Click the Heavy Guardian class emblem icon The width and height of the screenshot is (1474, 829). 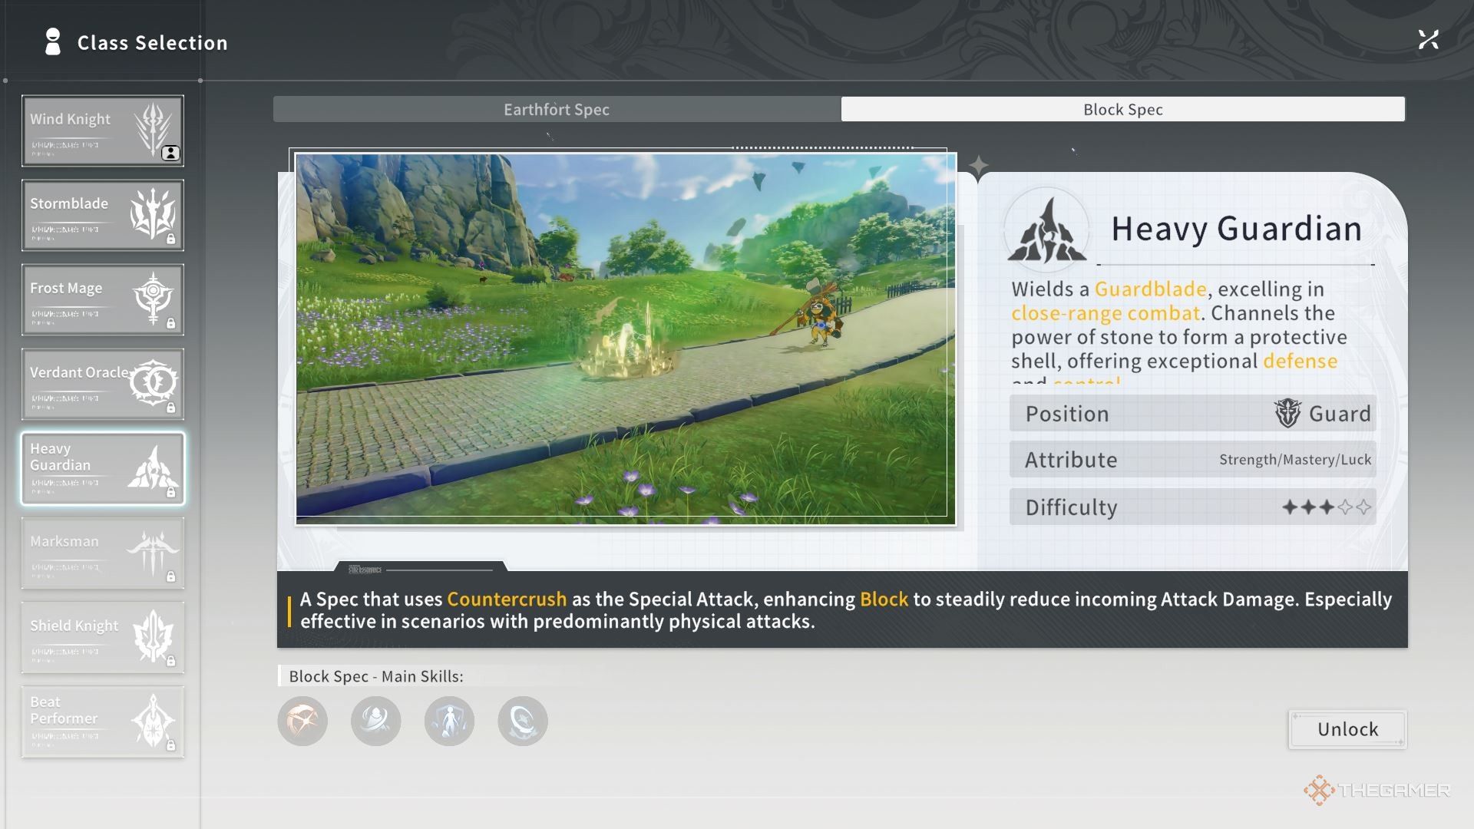pyautogui.click(x=1046, y=230)
